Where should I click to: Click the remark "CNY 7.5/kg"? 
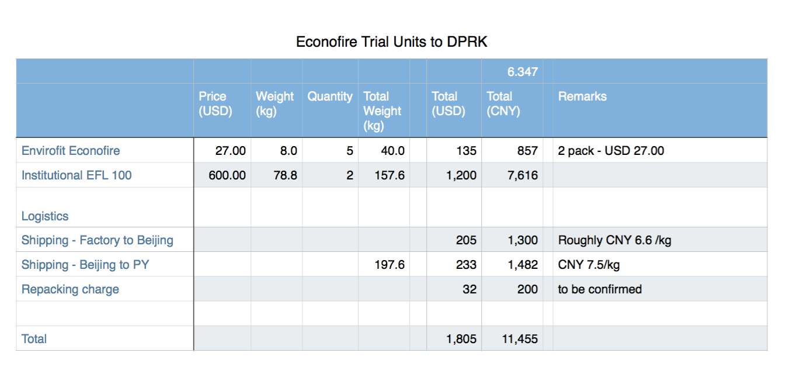(x=589, y=265)
